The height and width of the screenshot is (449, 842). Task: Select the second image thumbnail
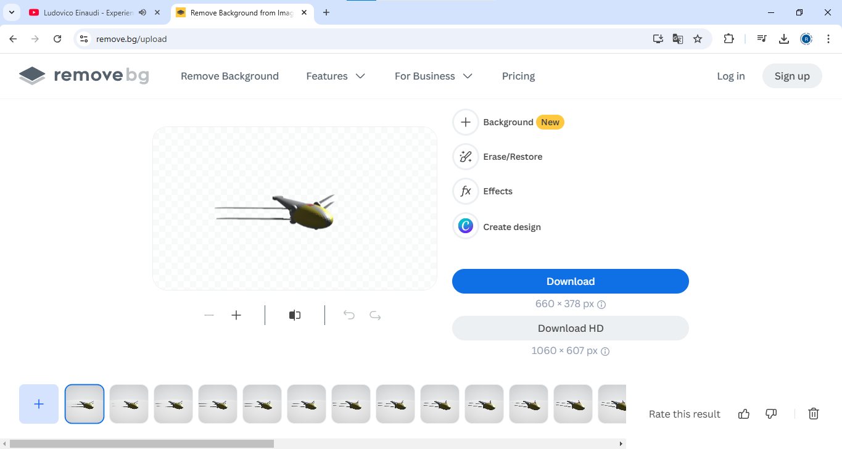point(129,404)
